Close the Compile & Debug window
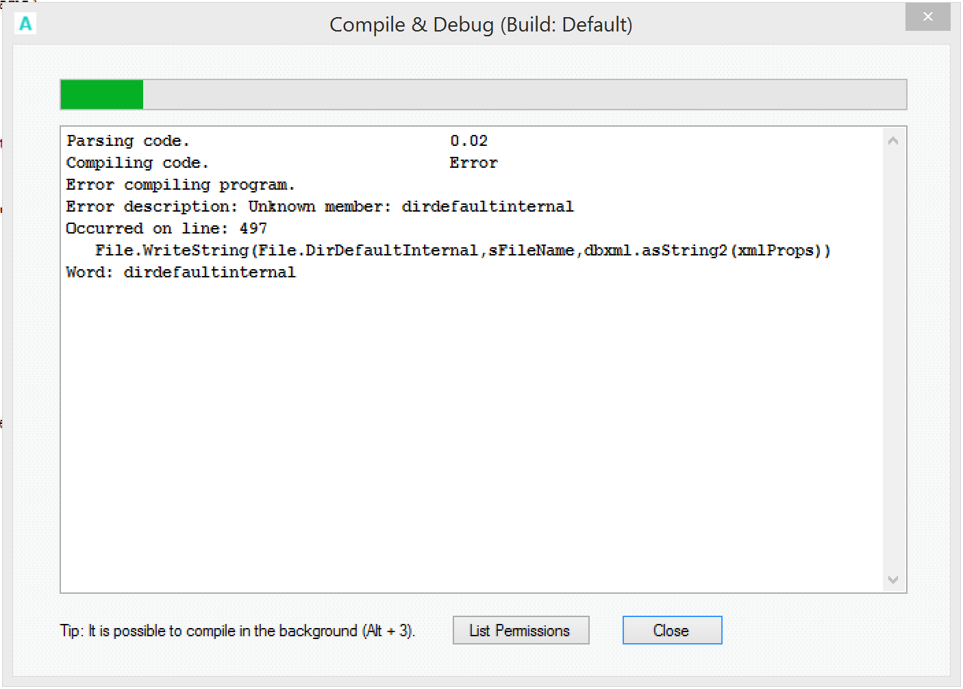963x689 pixels. 927,17
